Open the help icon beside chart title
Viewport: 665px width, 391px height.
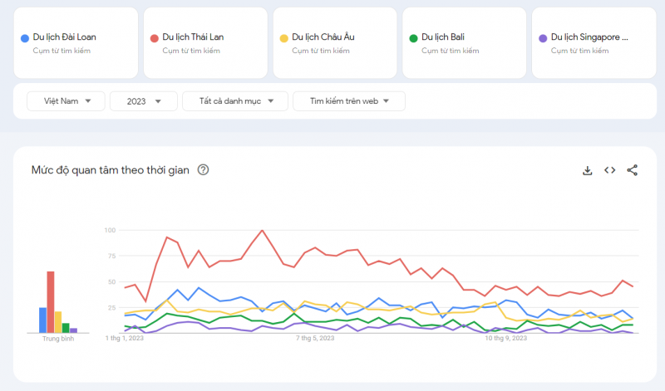coord(203,170)
